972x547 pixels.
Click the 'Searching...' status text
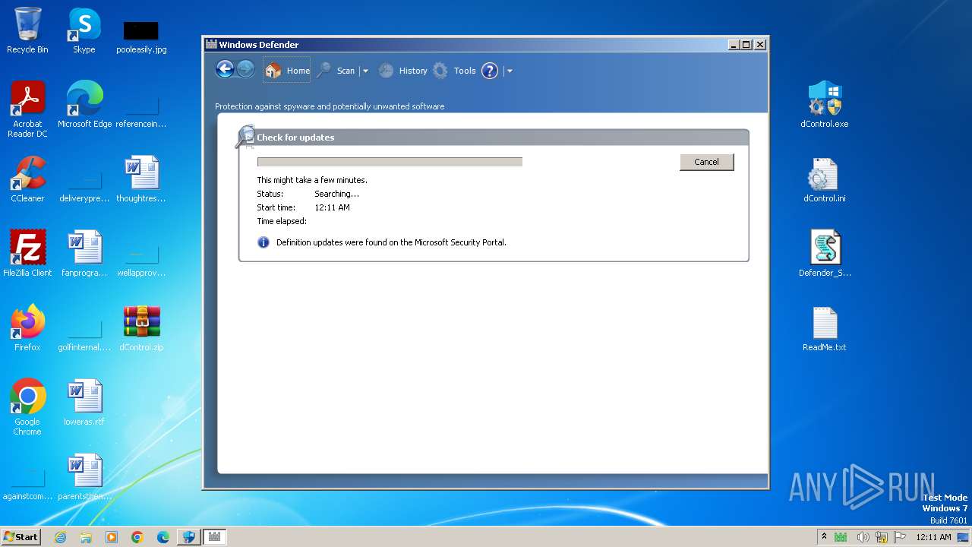tap(336, 194)
